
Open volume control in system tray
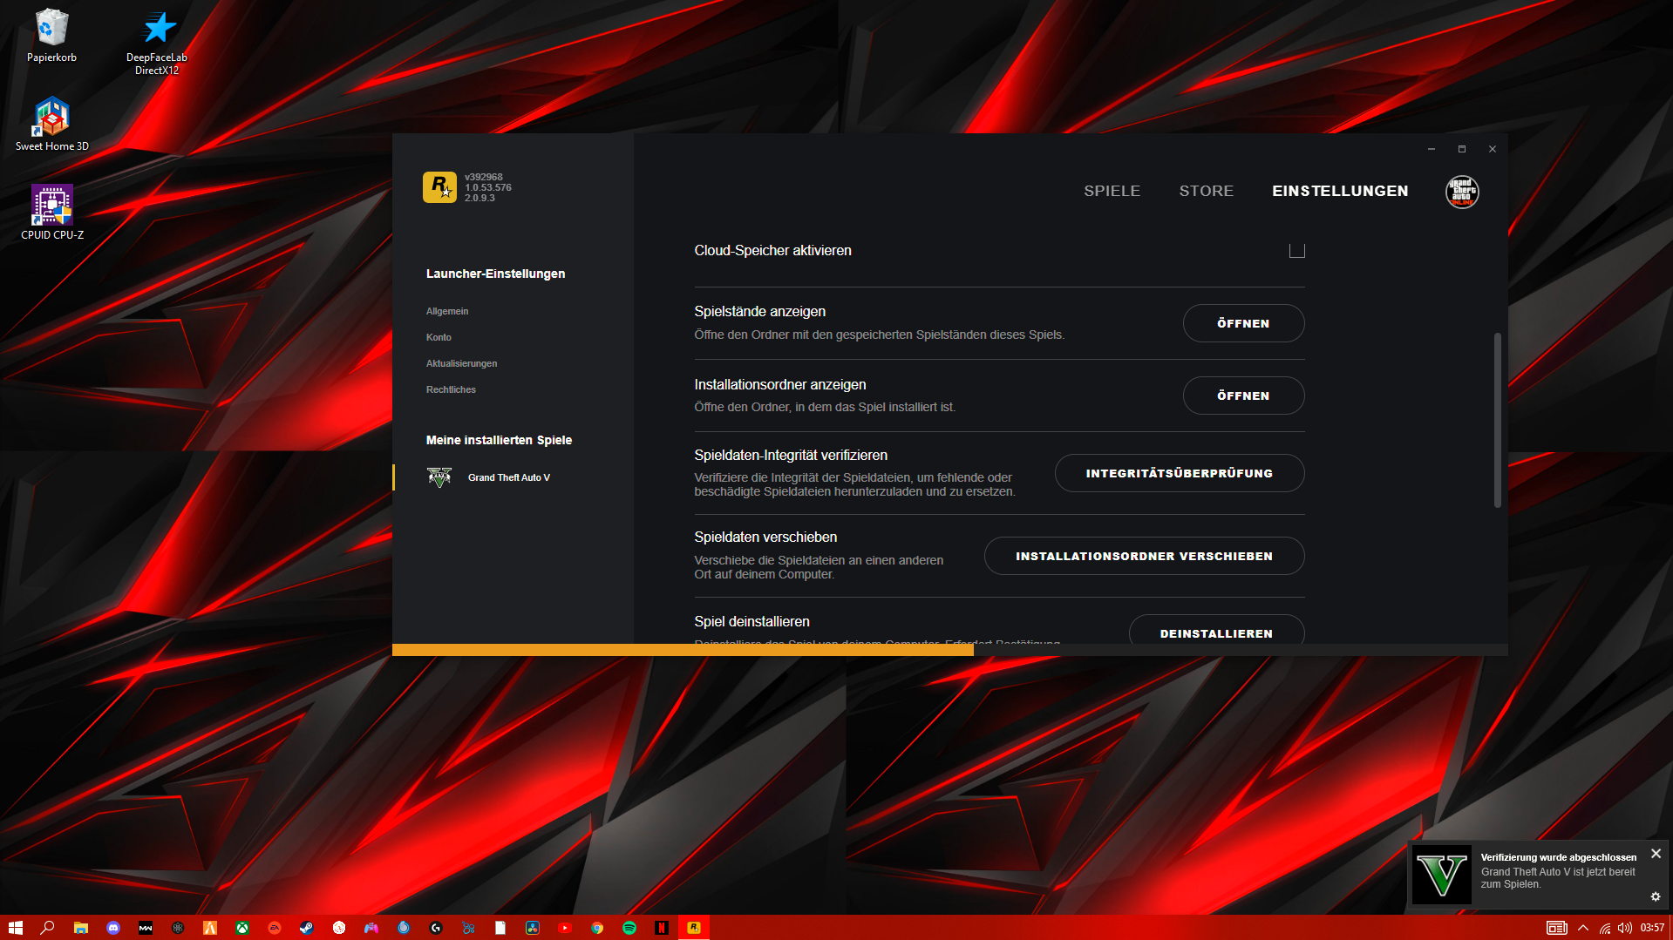pos(1625,928)
